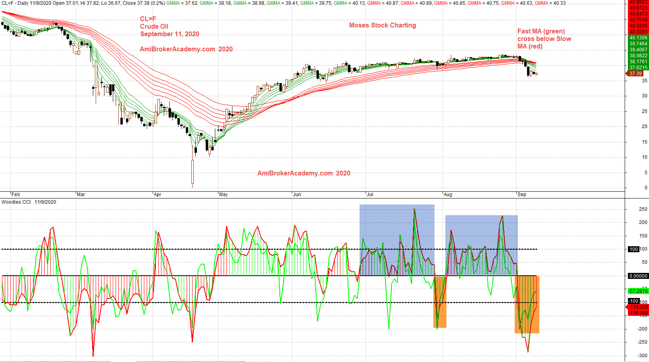Click the green -57.2876 CCI value label

(638, 291)
